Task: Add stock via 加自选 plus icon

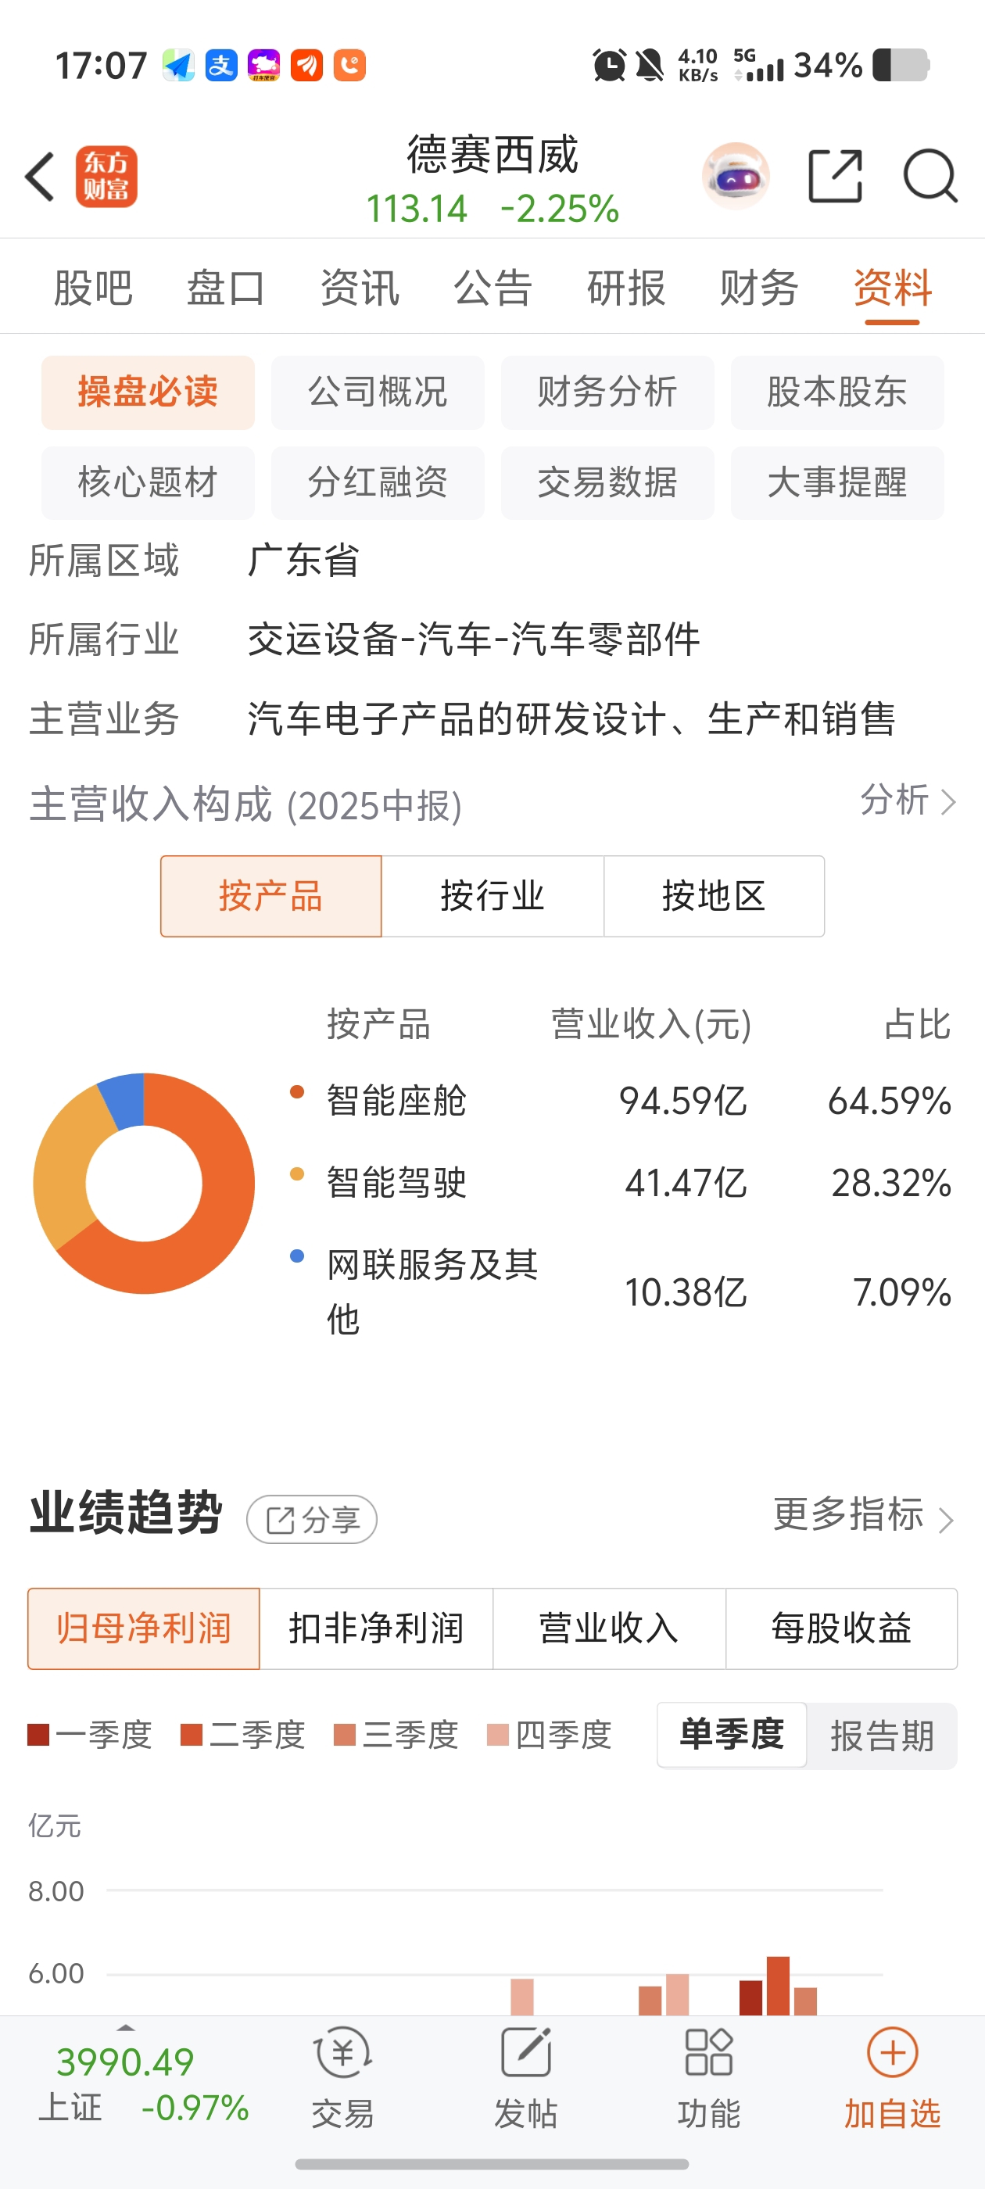Action: (891, 2054)
